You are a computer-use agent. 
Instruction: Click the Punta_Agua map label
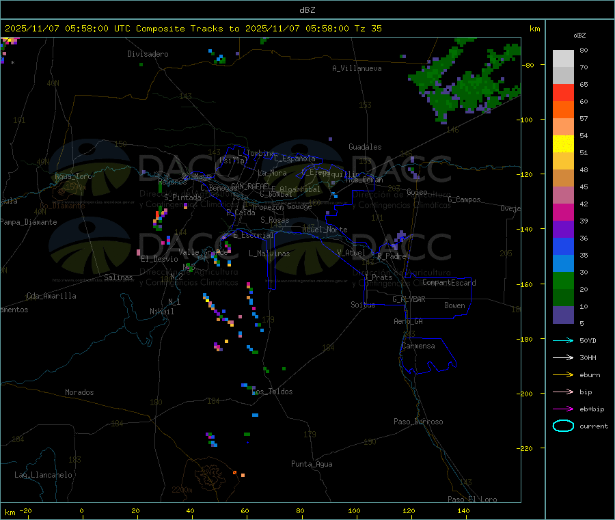coord(312,464)
